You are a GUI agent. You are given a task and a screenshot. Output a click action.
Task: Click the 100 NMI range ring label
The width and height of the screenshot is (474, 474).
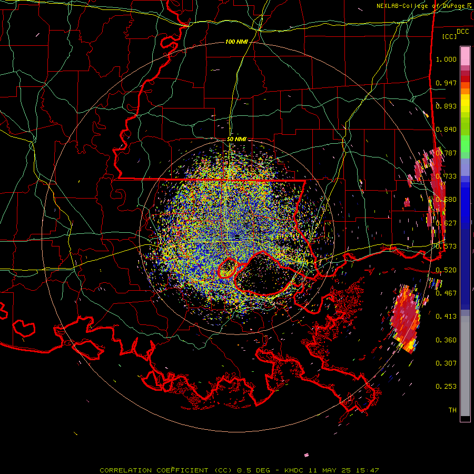click(236, 42)
